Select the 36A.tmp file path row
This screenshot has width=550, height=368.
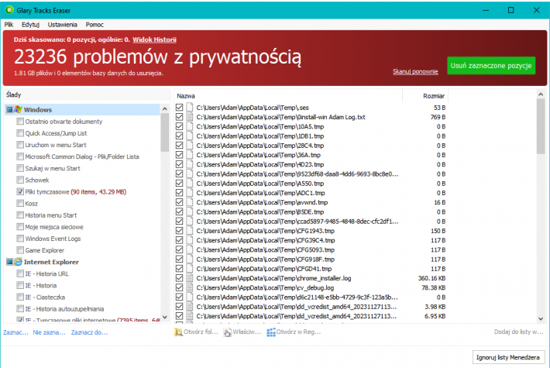tap(258, 155)
